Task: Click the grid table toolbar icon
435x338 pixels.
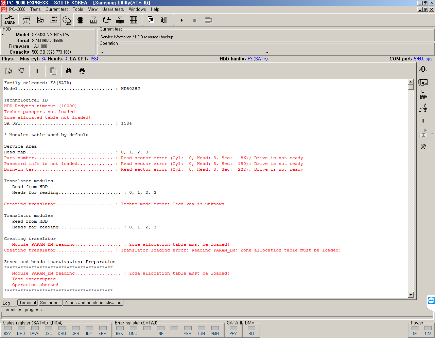Action: click(133, 20)
